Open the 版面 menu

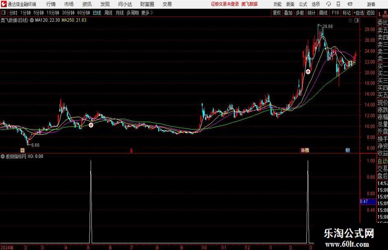tap(290, 4)
